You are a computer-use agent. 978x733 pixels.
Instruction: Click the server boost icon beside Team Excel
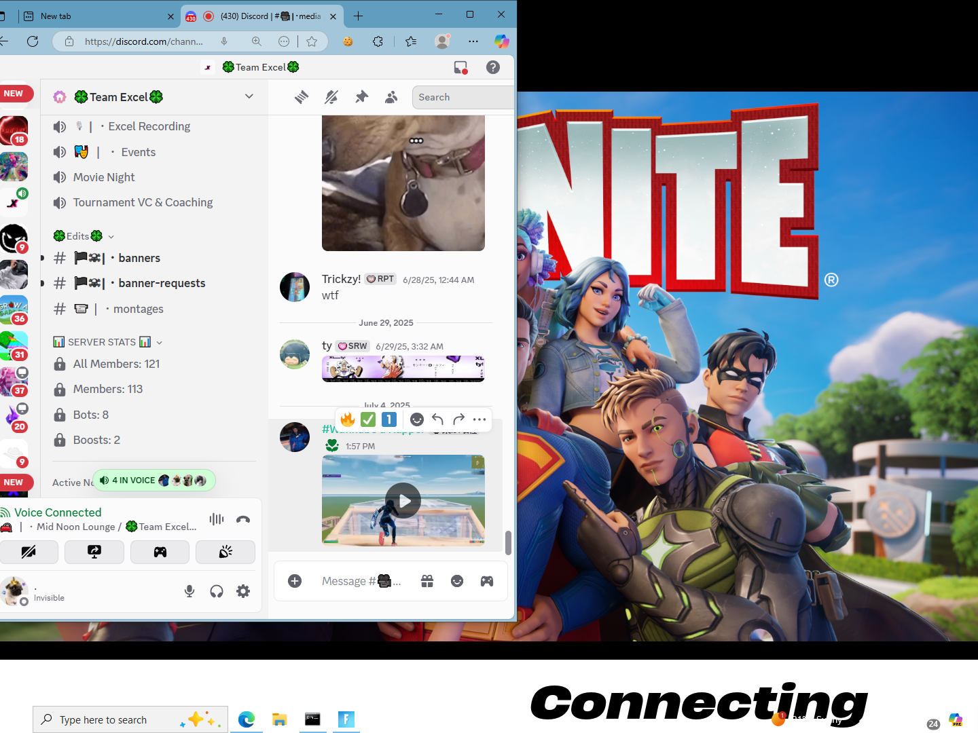click(x=60, y=97)
